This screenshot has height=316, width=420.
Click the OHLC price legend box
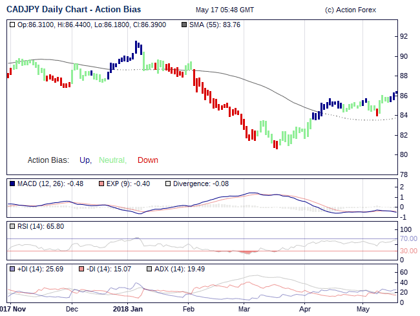pos(12,25)
